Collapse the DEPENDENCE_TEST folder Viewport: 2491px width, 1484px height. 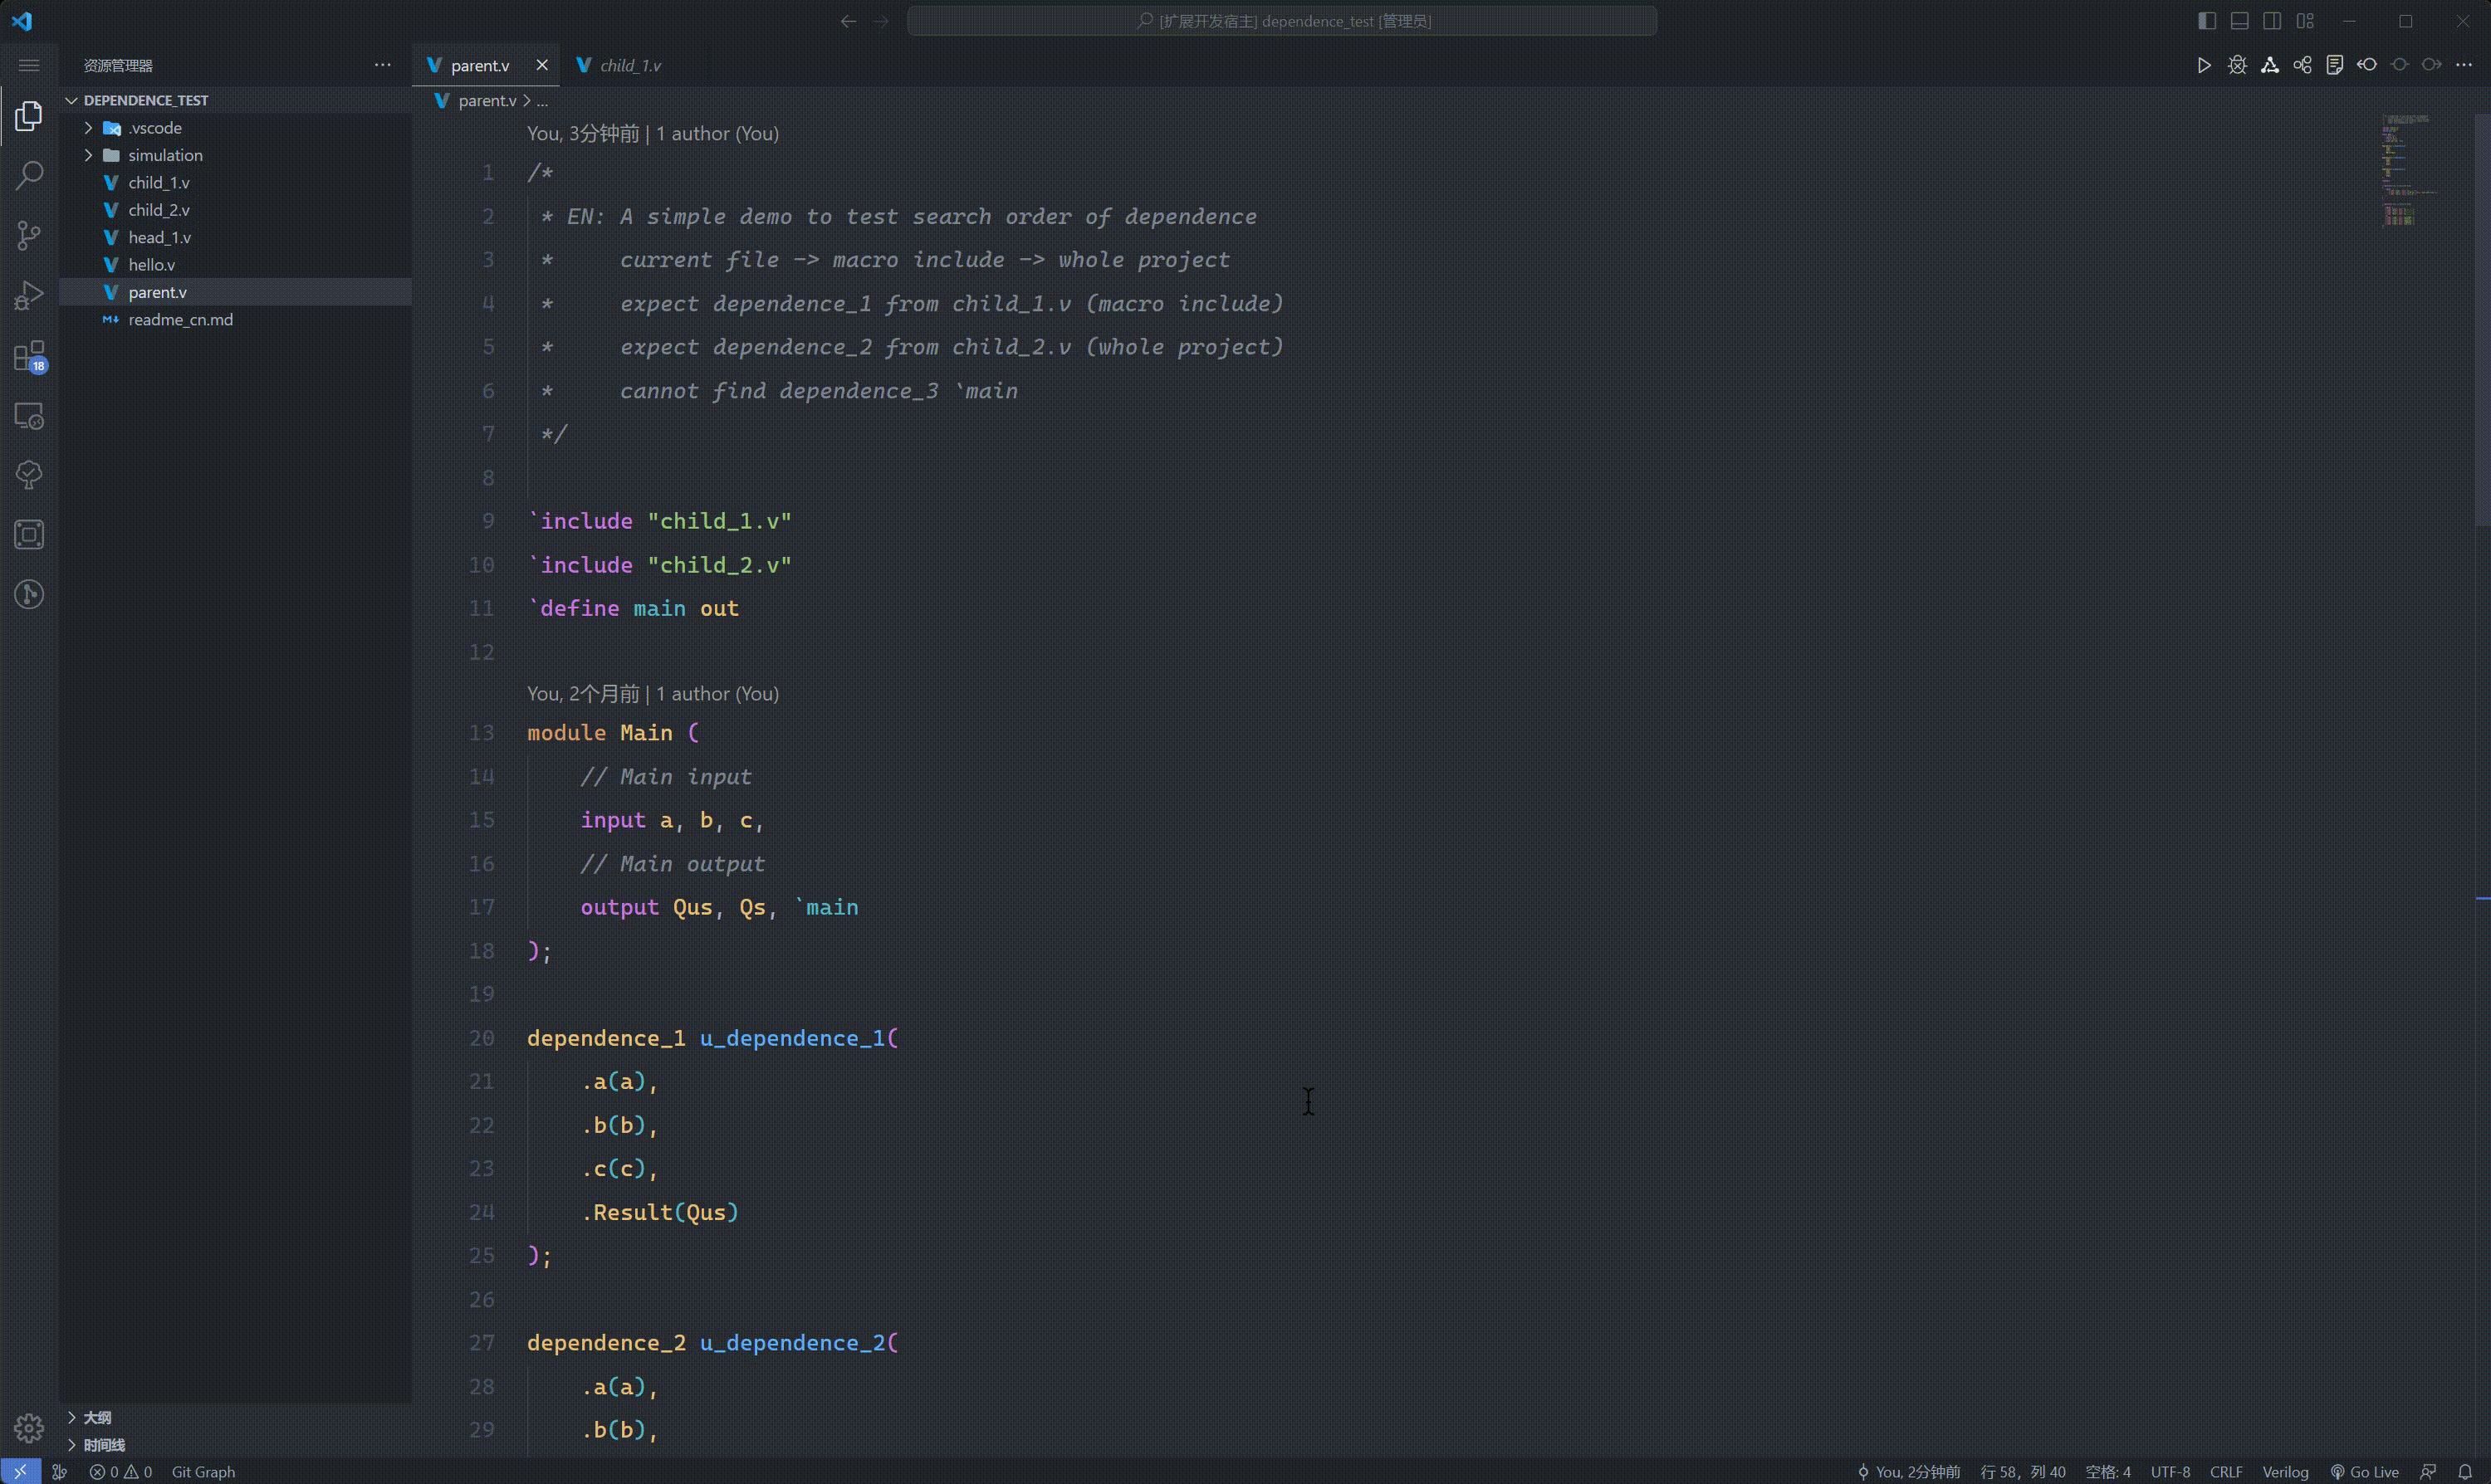click(72, 100)
